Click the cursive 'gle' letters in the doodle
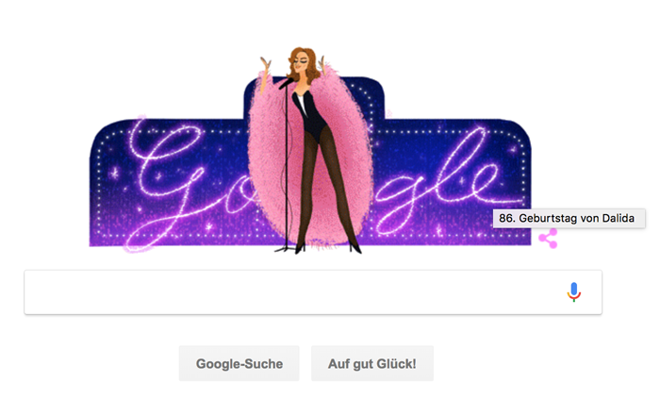Image resolution: width=660 pixels, height=399 pixels. pyautogui.click(x=437, y=181)
